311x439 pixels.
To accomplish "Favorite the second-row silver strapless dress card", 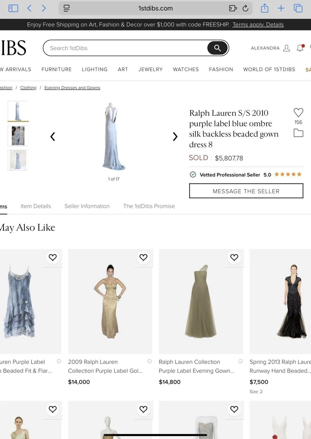I will pyautogui.click(x=234, y=409).
